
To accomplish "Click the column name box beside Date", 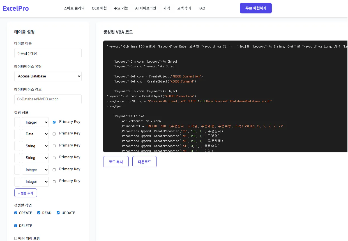I will (x=17, y=134).
